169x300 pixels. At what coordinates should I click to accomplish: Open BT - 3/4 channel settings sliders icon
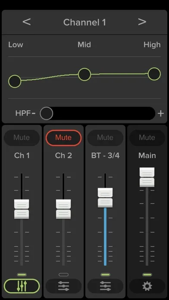tap(105, 286)
